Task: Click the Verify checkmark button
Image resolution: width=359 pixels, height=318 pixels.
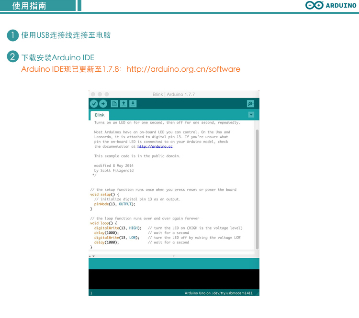Action: 94,104
